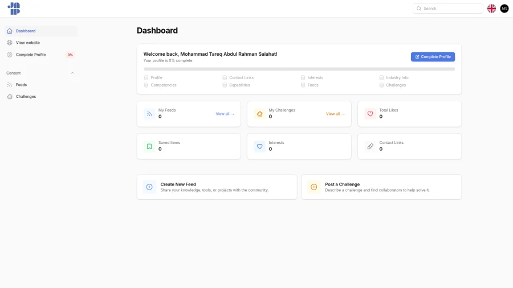
Task: Open Challenges in the sidebar
Action: 41,97
